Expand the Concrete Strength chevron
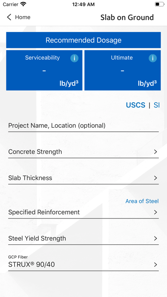 [155, 152]
